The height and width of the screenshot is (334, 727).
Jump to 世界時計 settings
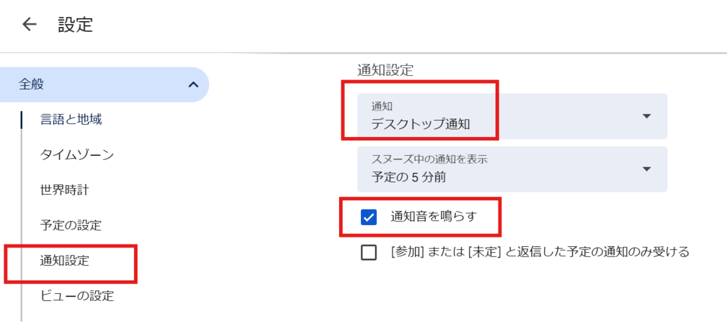(64, 190)
